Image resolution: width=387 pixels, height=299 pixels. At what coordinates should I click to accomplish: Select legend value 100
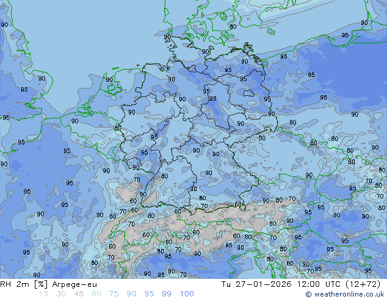187,294
